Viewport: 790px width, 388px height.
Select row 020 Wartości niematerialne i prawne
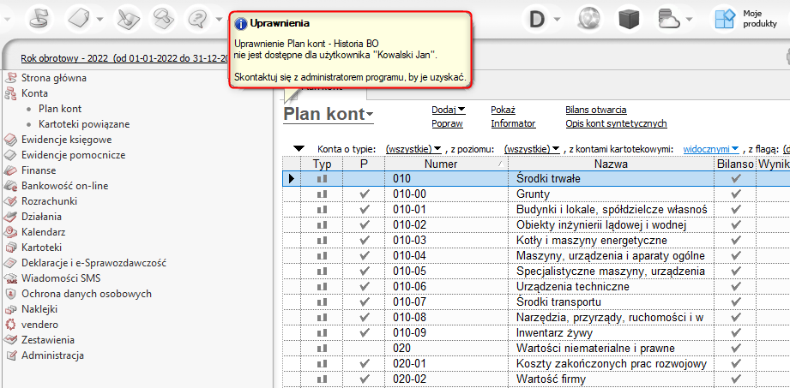[x=535, y=349]
